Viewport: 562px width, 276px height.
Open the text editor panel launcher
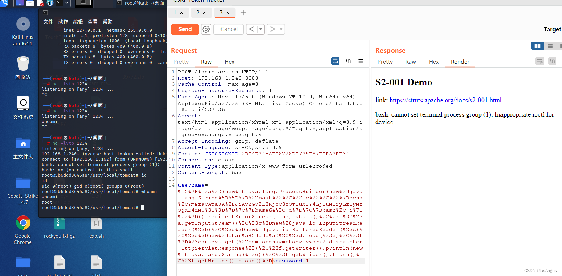click(40, 3)
